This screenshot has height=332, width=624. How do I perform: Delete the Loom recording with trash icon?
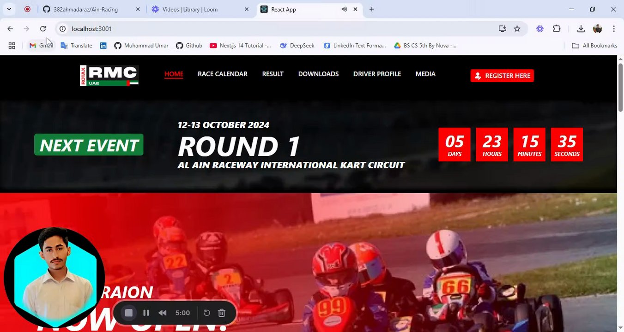click(222, 313)
